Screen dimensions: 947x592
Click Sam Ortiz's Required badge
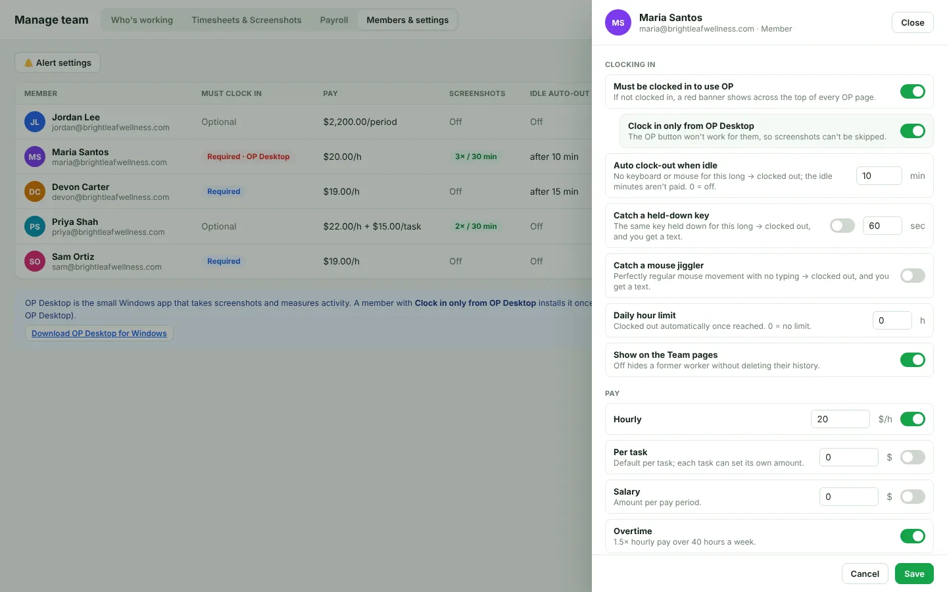[x=224, y=261]
